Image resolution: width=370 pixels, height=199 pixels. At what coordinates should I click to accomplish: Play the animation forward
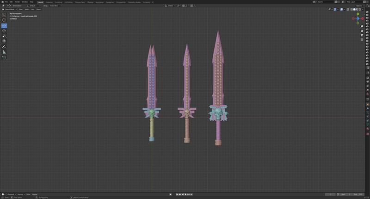coord(185,194)
